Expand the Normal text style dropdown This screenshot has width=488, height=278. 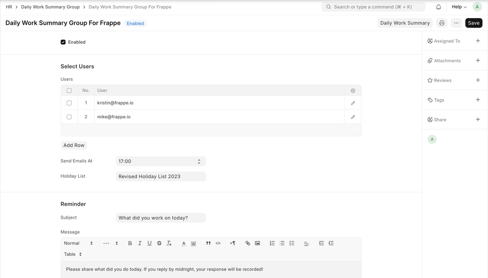tap(79, 243)
